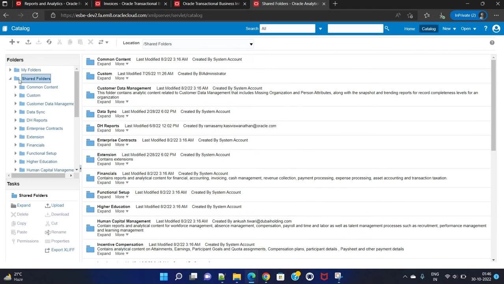Viewport: 504px width, 284px height.
Task: Click the Upload task icon in Tasks panel
Action: 47,206
